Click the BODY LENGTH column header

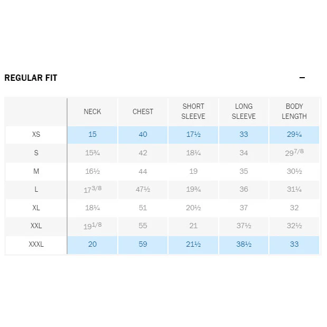(294, 111)
